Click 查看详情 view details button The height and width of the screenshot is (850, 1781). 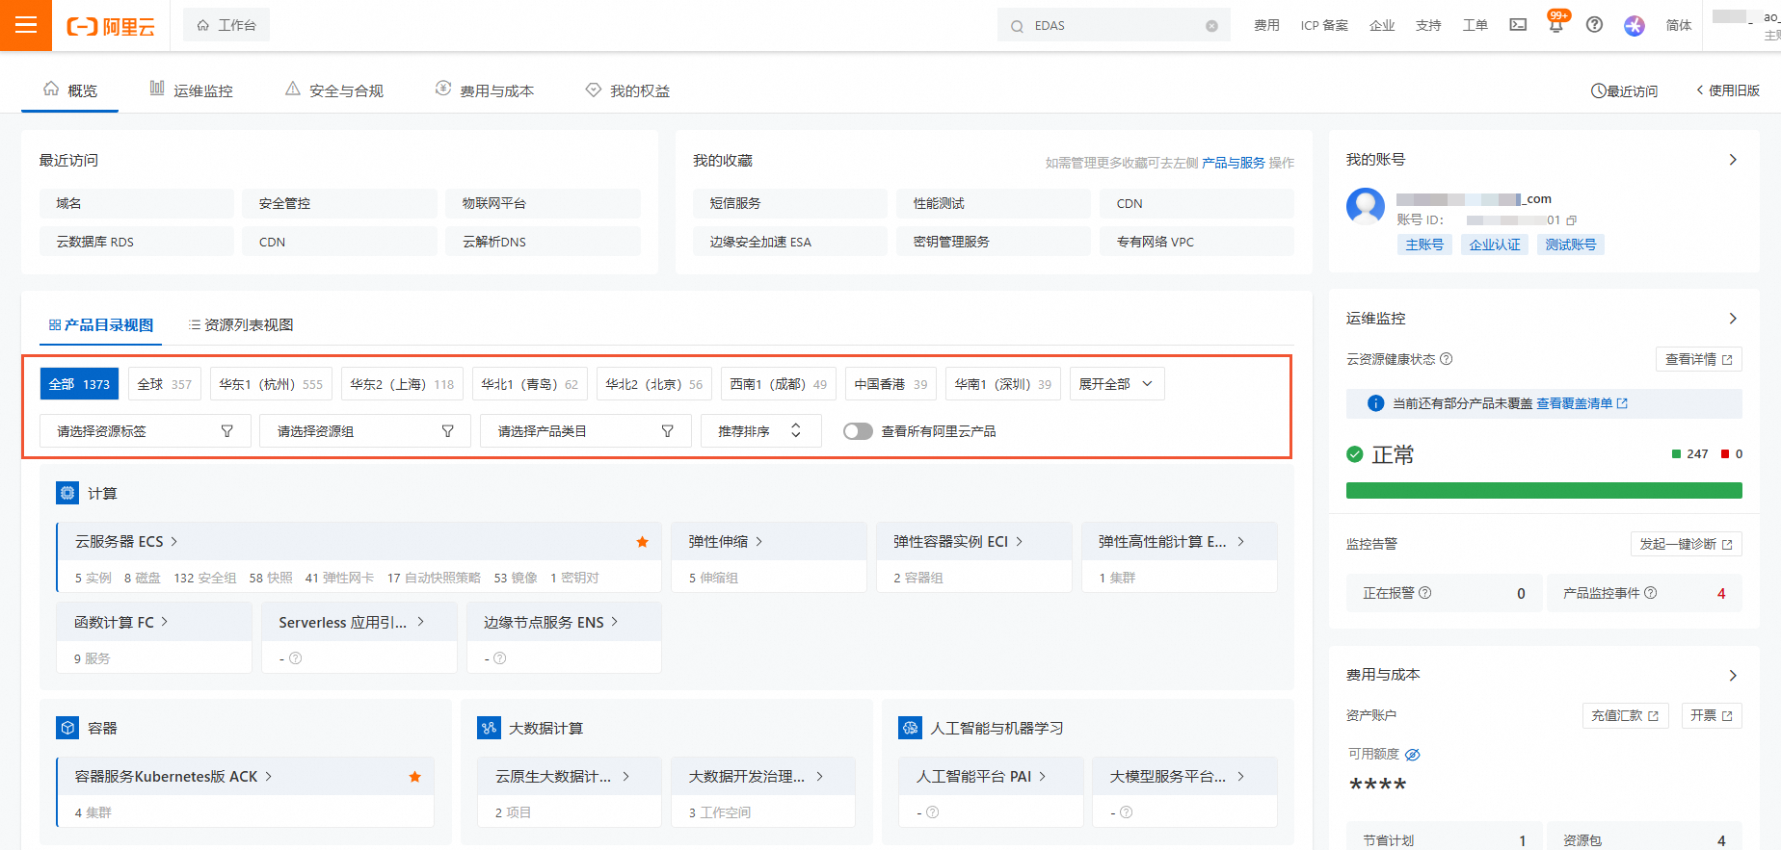point(1698,359)
